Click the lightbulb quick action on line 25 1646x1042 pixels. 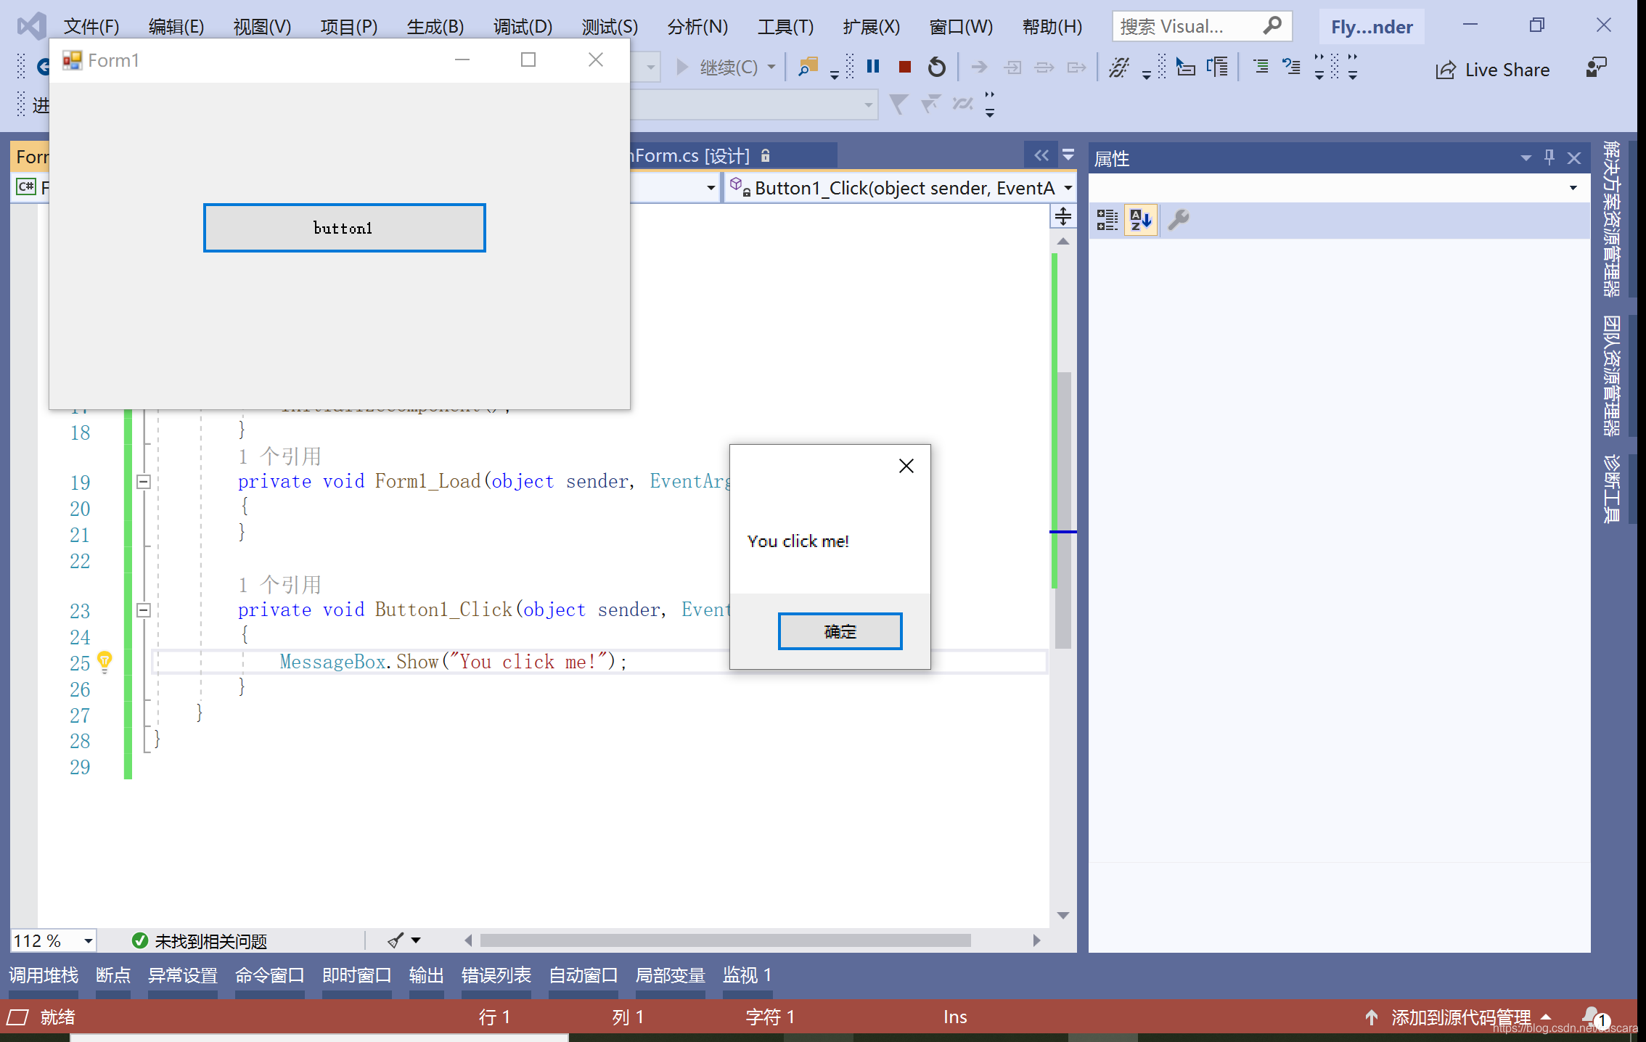(x=105, y=661)
